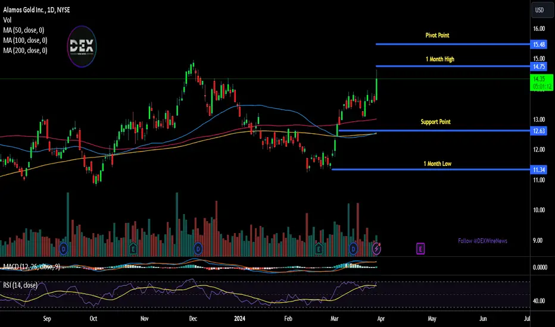The height and width of the screenshot is (327, 555).
Task: Click the 11.34 one month low price label
Action: pos(539,169)
